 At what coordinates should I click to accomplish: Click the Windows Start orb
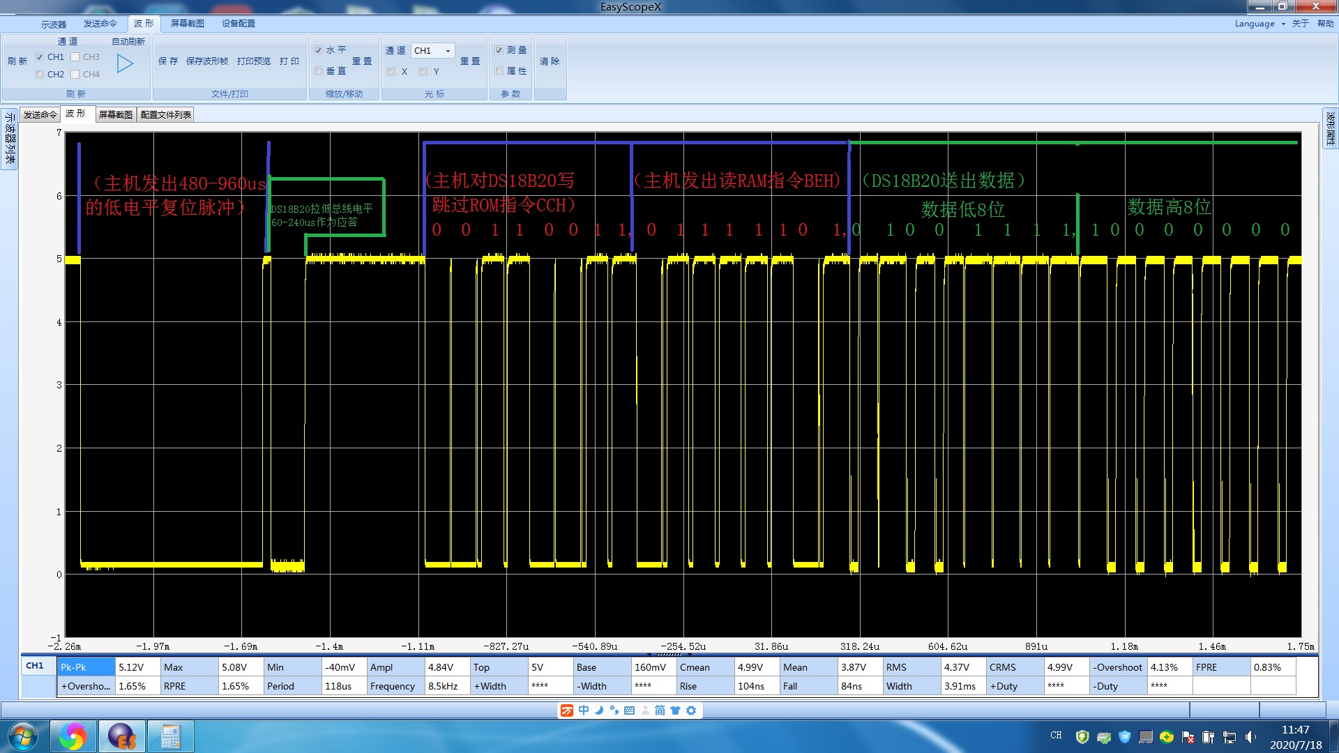pyautogui.click(x=22, y=736)
